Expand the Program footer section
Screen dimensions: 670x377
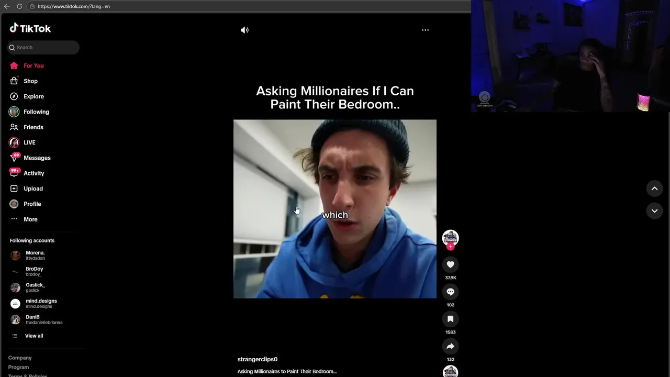tap(18, 368)
